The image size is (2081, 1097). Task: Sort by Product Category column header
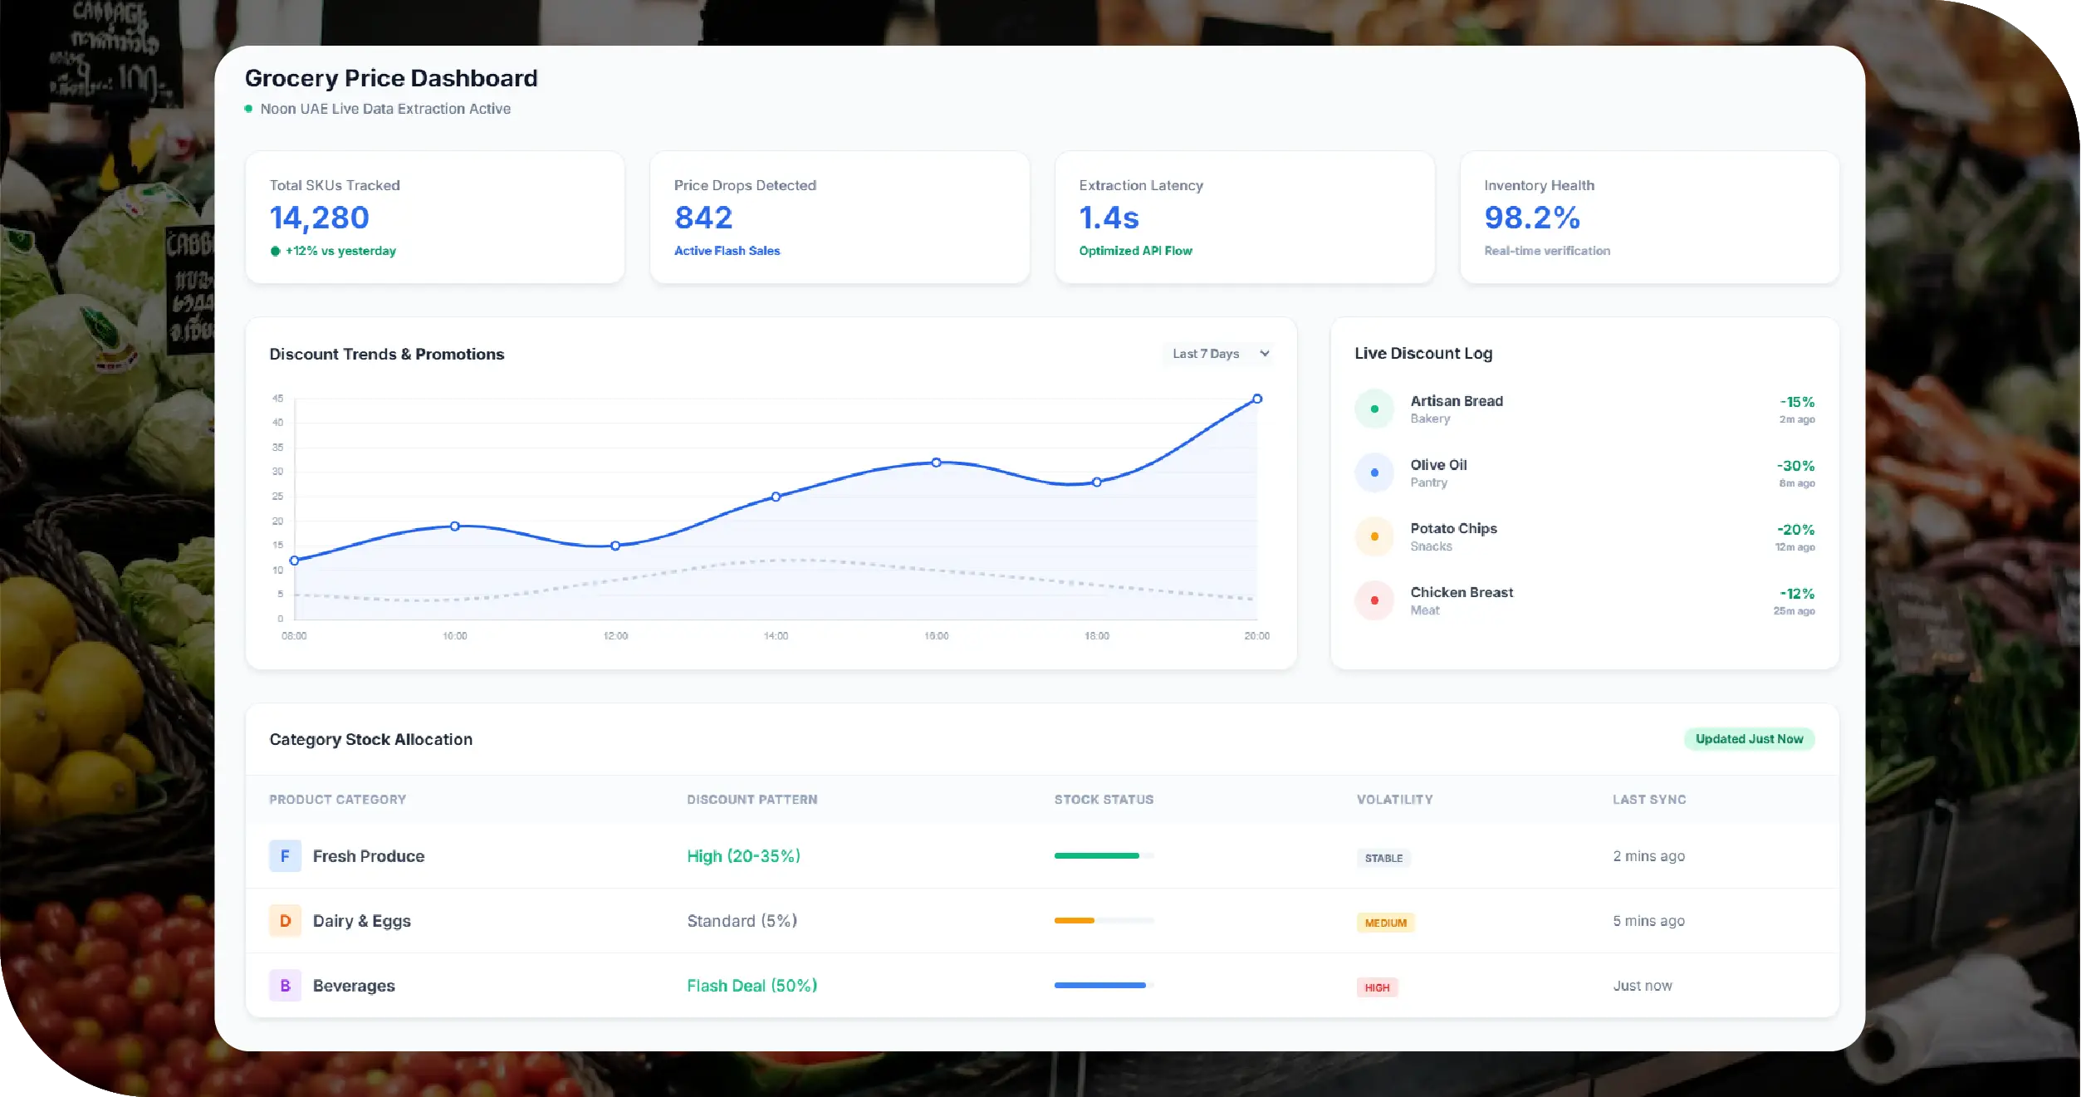337,800
